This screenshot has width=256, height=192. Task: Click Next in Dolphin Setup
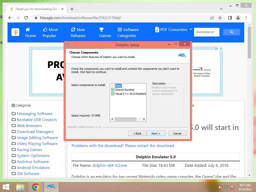(x=156, y=133)
